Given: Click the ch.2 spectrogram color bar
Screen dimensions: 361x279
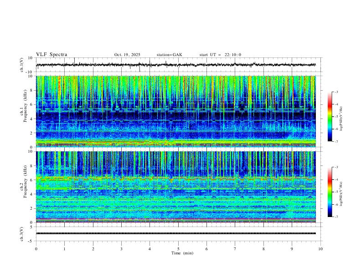Looking at the screenshot, I should (330, 192).
